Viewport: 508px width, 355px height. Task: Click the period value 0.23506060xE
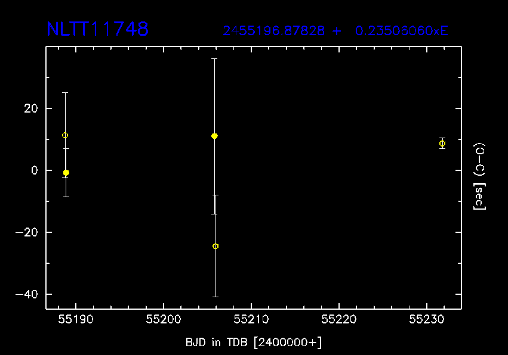pos(401,31)
